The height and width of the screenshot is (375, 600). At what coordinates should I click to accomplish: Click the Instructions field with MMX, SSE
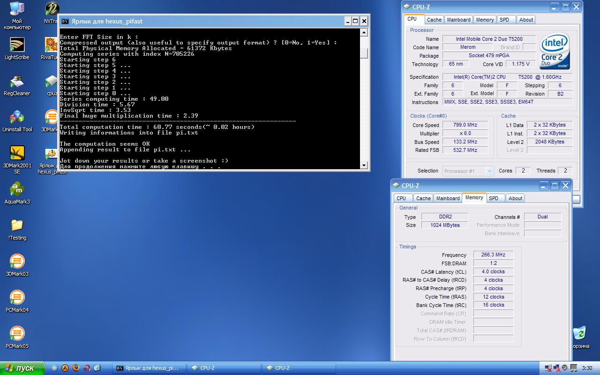(508, 102)
